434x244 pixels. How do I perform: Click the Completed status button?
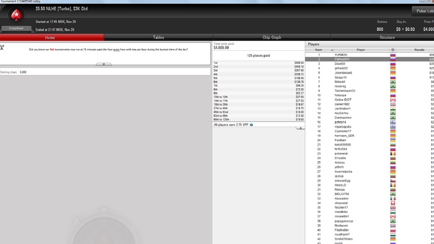click(16, 28)
